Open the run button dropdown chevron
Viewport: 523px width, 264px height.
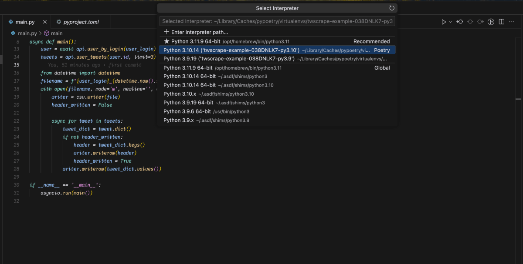coord(450,21)
